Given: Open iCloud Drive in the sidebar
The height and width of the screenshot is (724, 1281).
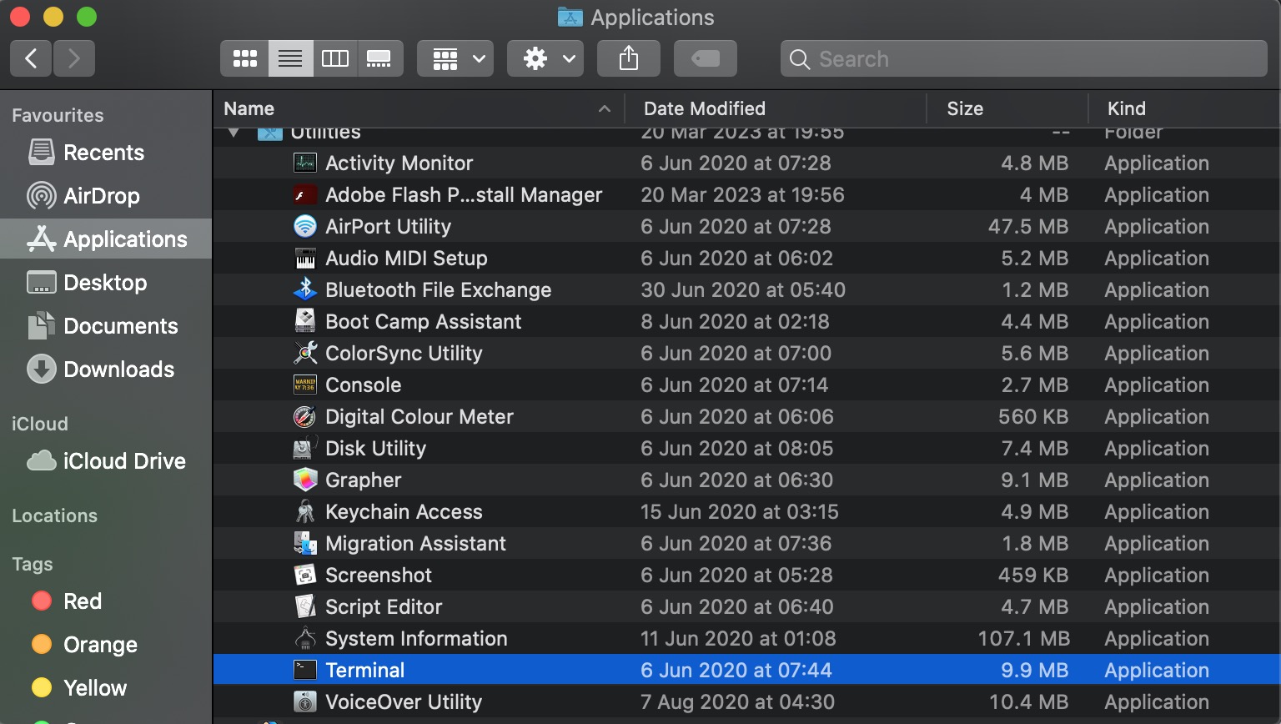Looking at the screenshot, I should click(105, 461).
